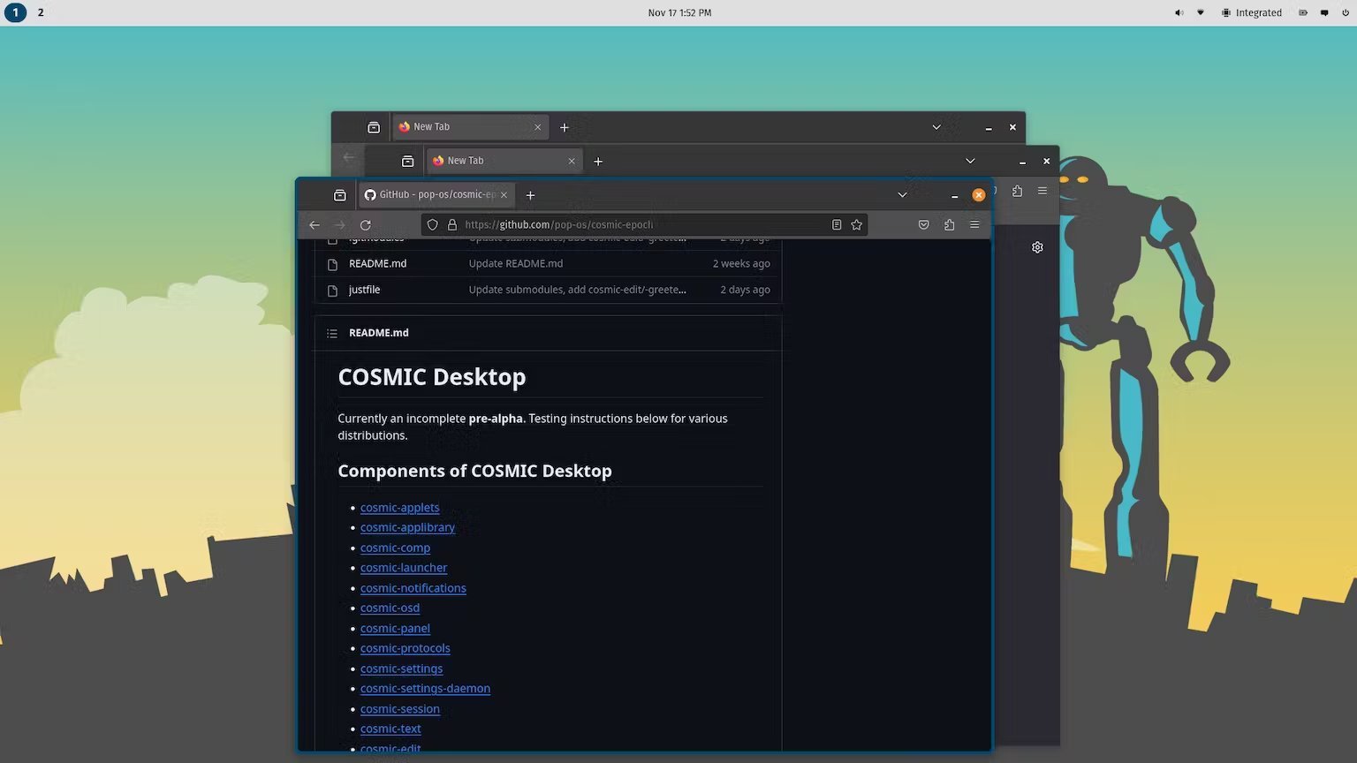This screenshot has width=1357, height=763.
Task: Personalize new tab via the gear icon
Action: click(x=1037, y=247)
